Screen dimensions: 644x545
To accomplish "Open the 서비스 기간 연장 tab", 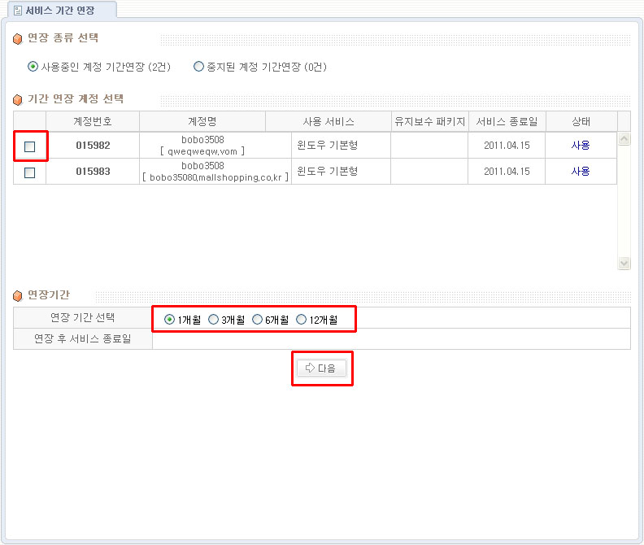I will 62,11.
